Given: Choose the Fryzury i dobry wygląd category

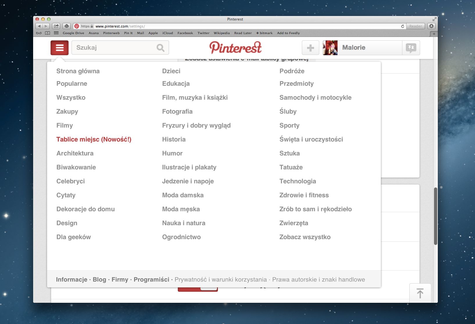Looking at the screenshot, I should coord(196,126).
